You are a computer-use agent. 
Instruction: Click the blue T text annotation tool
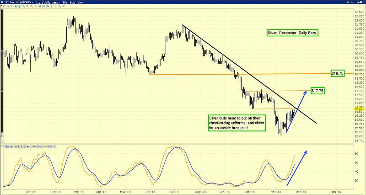(x=16, y=6)
